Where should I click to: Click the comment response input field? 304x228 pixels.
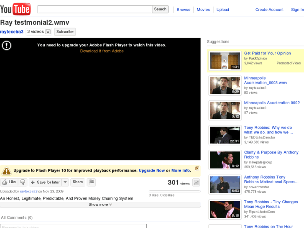click(x=73, y=226)
